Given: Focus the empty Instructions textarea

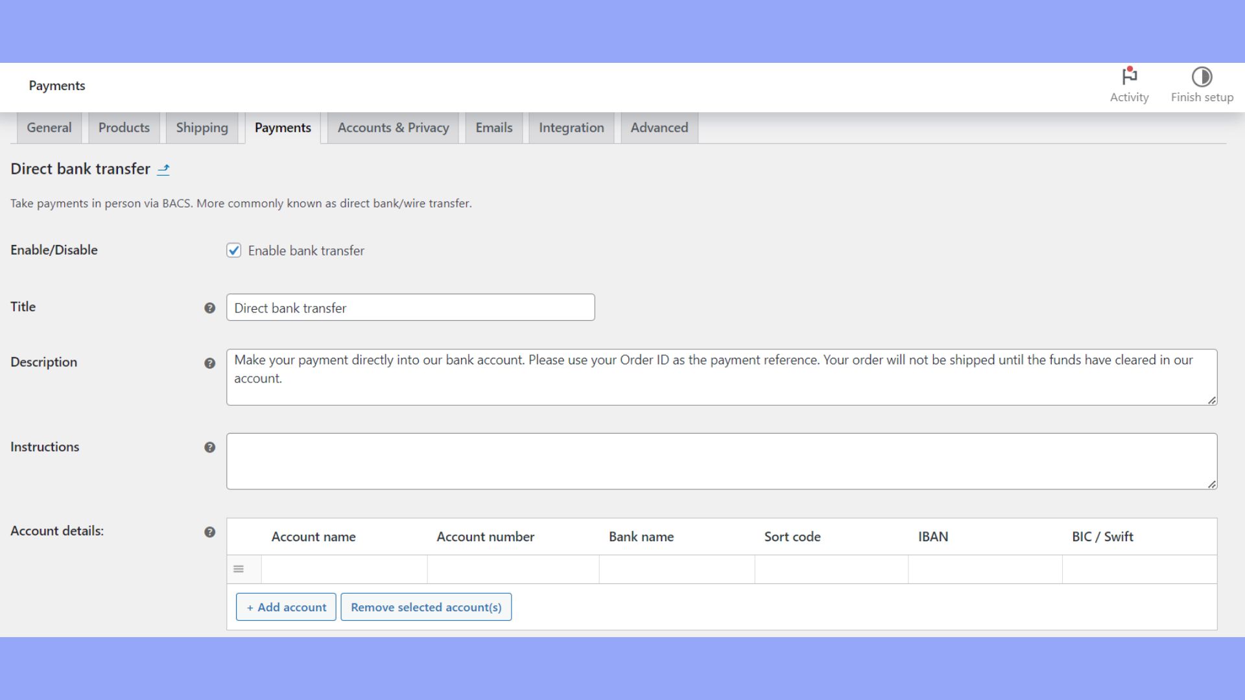Looking at the screenshot, I should (x=721, y=461).
